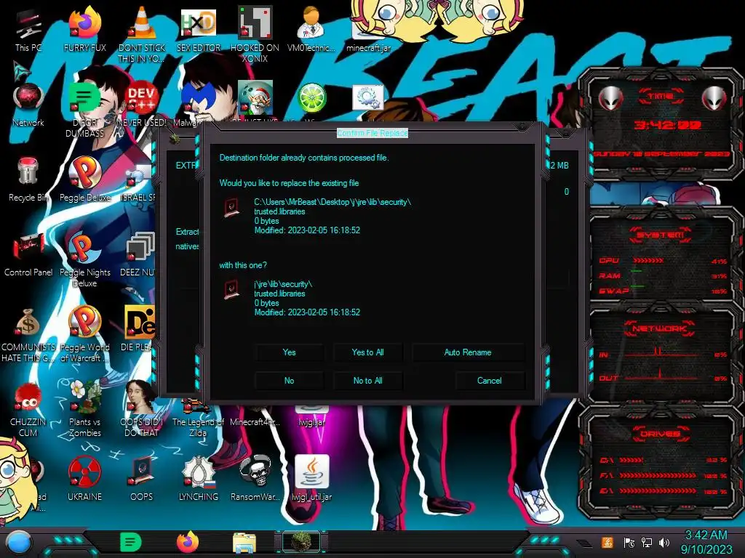Open the volume speaker tray icon
This screenshot has height=558, width=745.
pos(664,543)
